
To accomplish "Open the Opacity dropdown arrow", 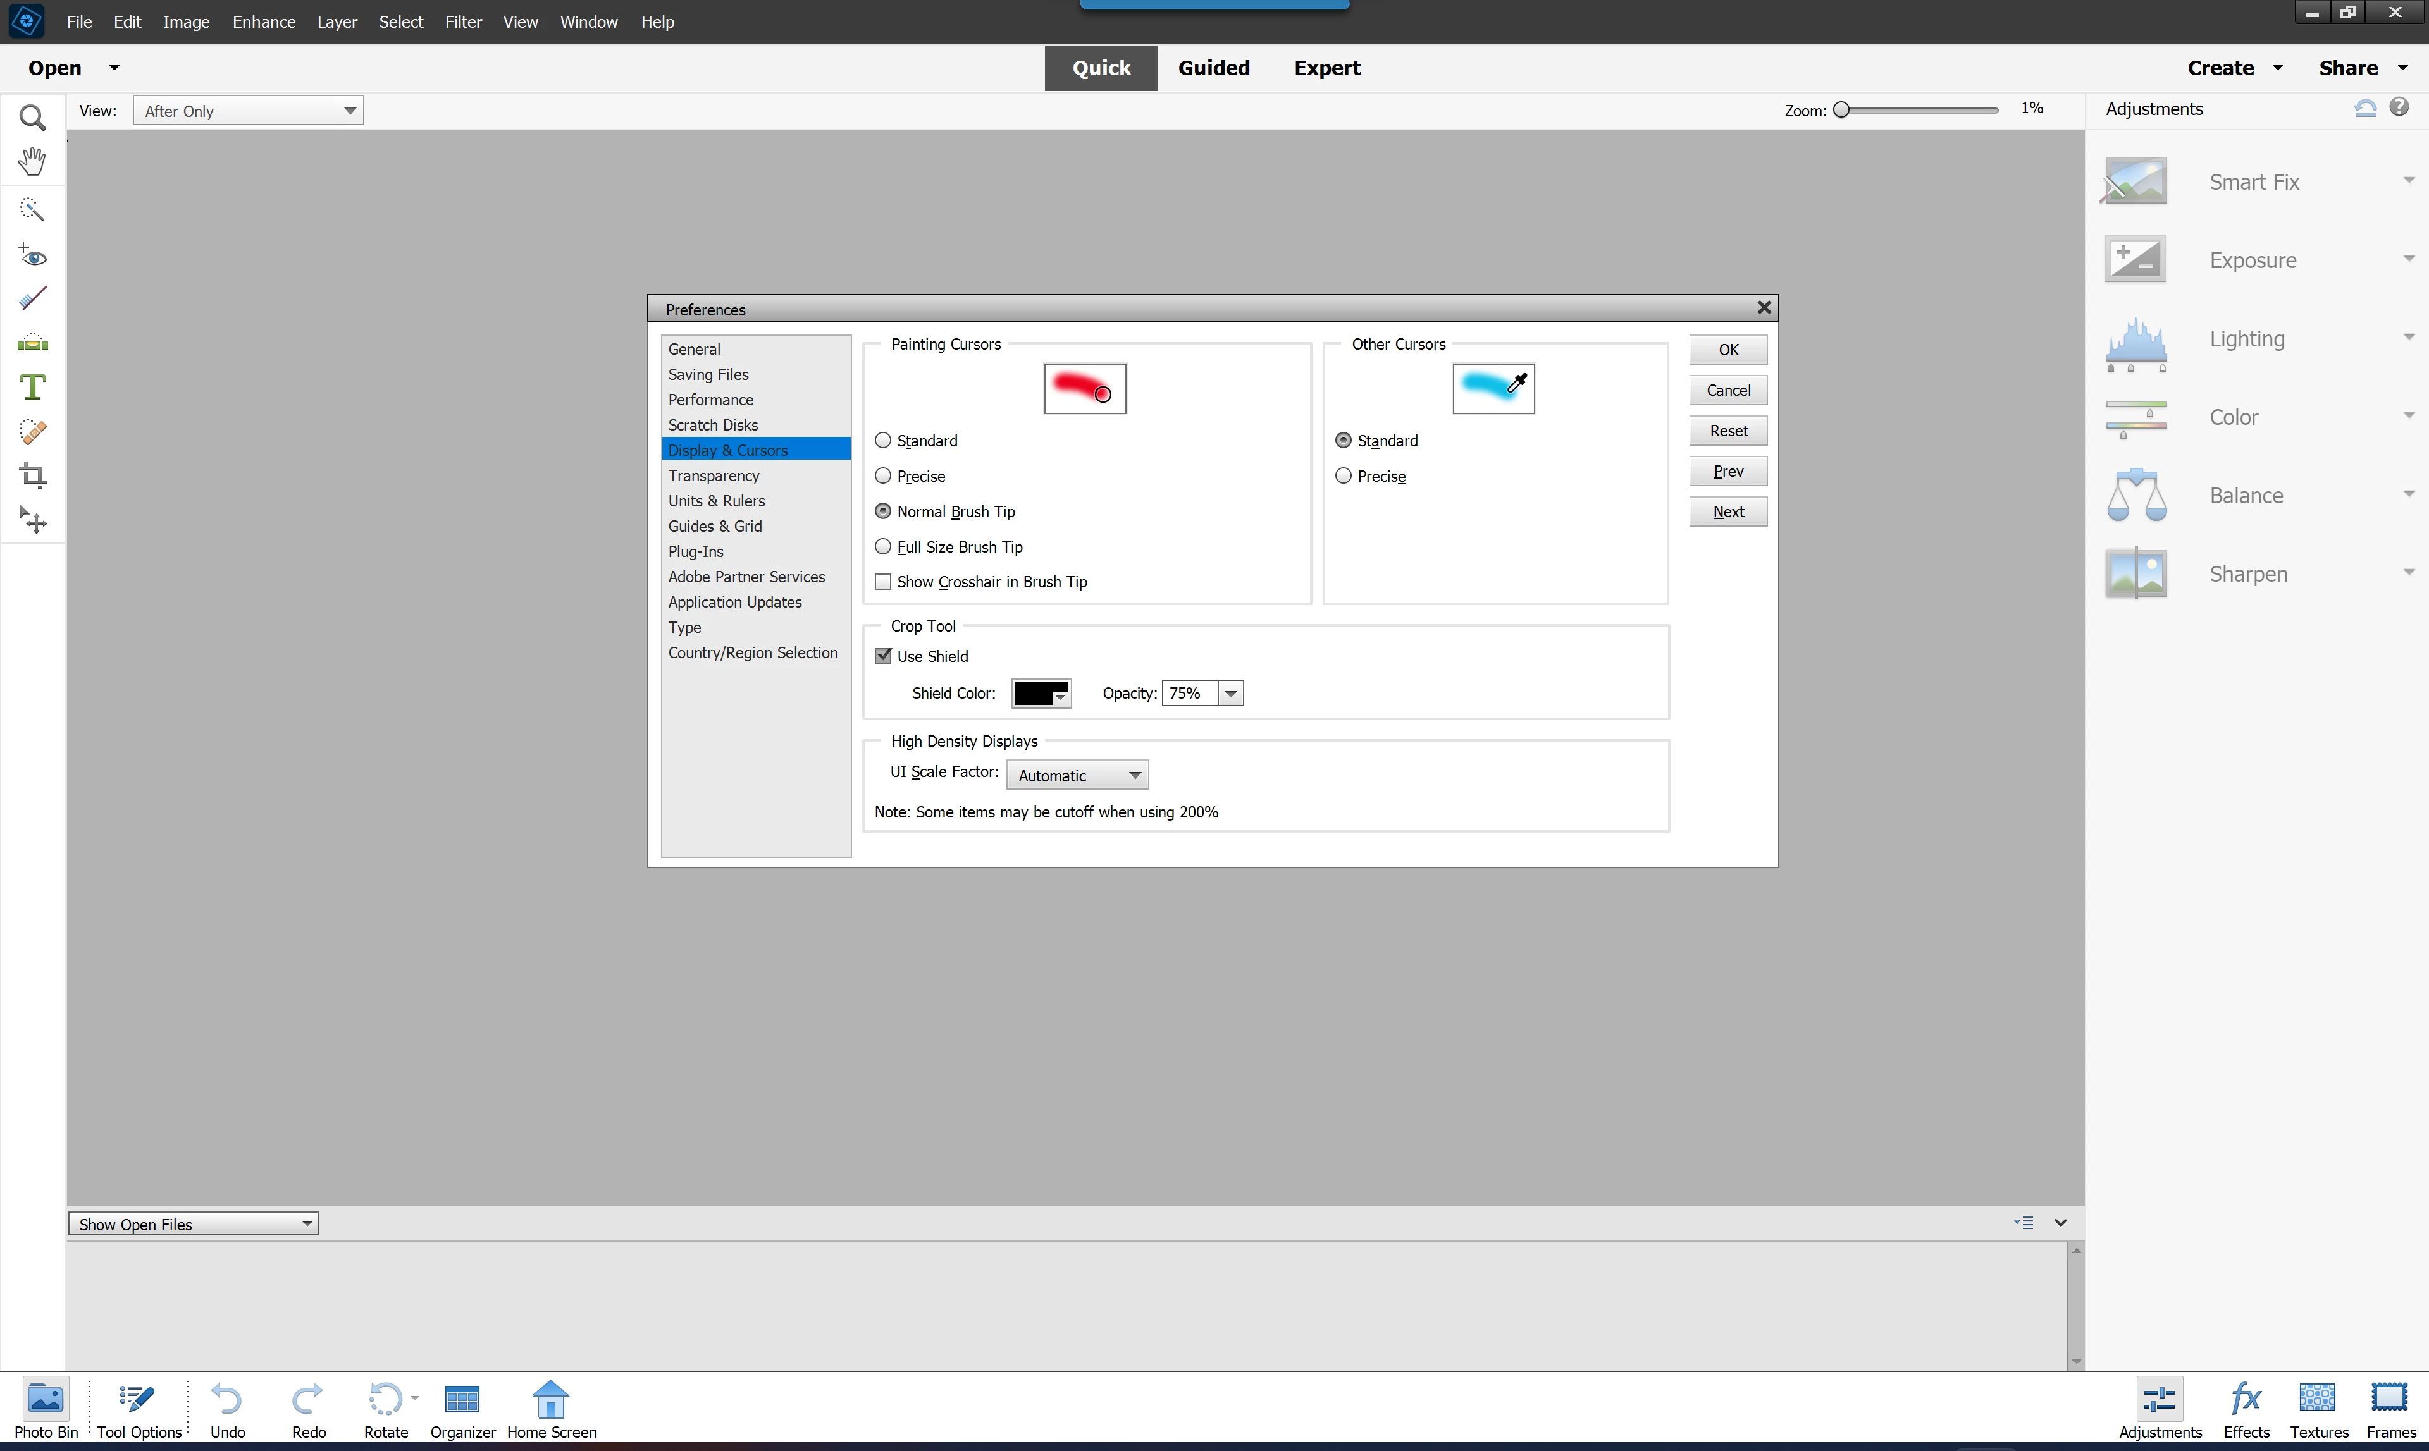I will [x=1231, y=693].
